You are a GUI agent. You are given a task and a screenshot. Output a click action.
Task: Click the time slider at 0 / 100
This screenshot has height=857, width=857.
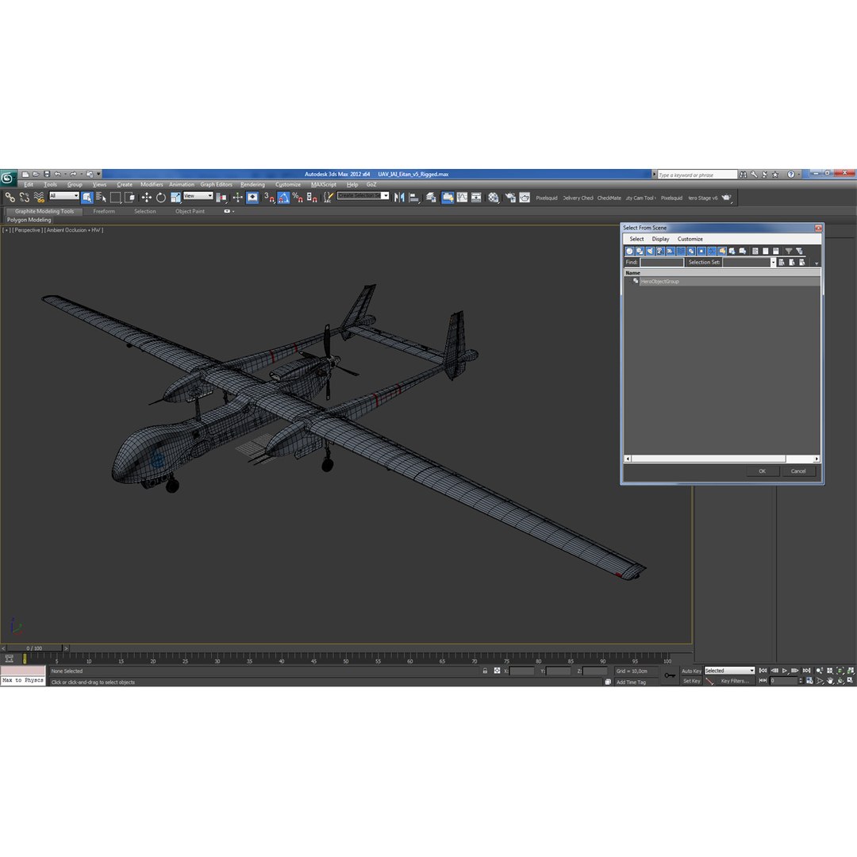(x=34, y=648)
